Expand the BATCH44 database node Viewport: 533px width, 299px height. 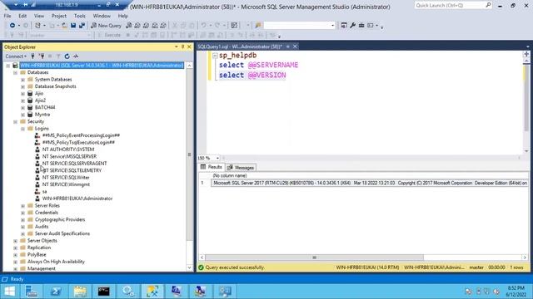pyautogui.click(x=22, y=107)
